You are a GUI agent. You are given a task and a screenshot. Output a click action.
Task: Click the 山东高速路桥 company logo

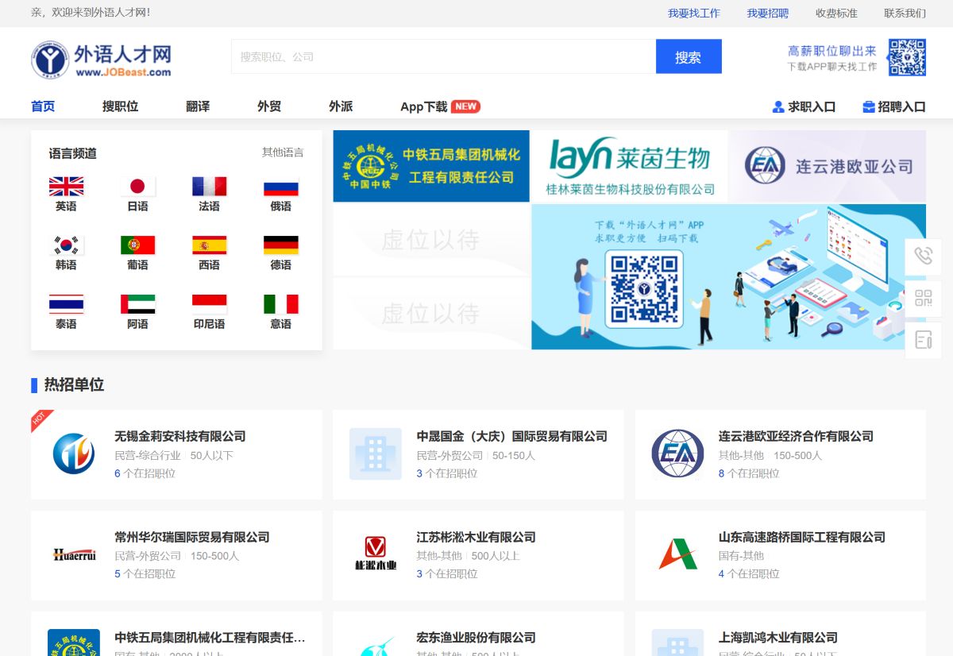coord(677,554)
